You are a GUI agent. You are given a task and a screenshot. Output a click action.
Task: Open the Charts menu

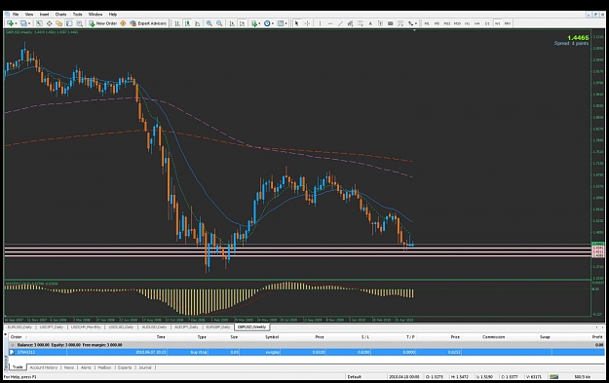60,15
